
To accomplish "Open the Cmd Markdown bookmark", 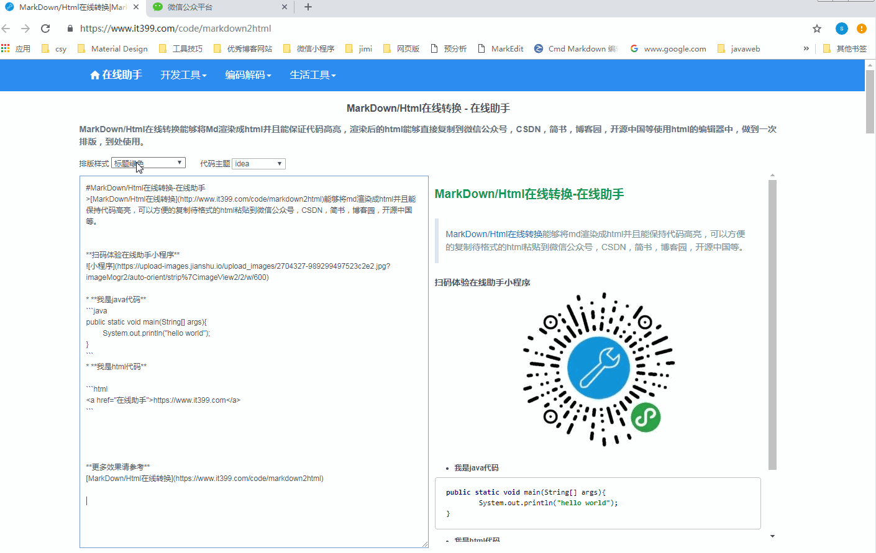I will [575, 48].
